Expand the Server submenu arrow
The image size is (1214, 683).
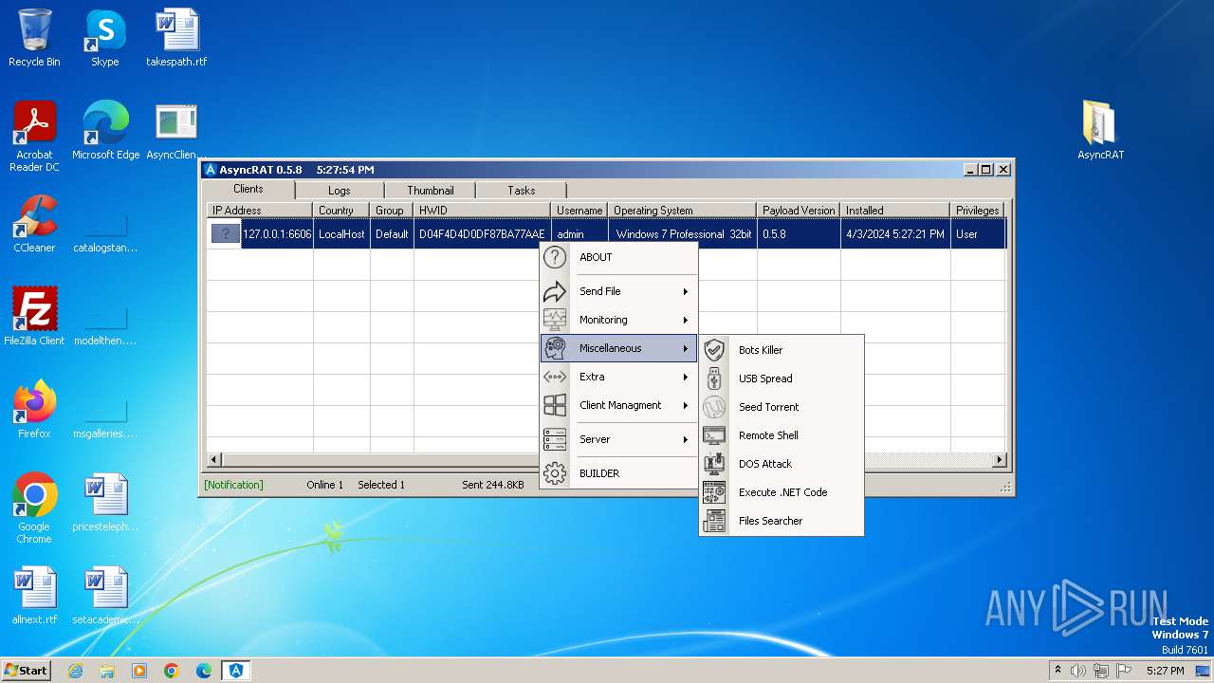[685, 439]
